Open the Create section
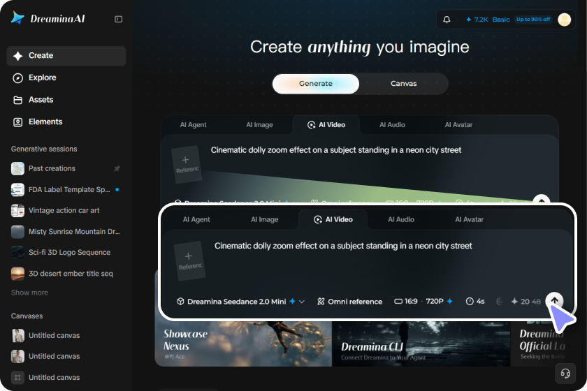Viewport: 587px width, 391px height. [66, 56]
